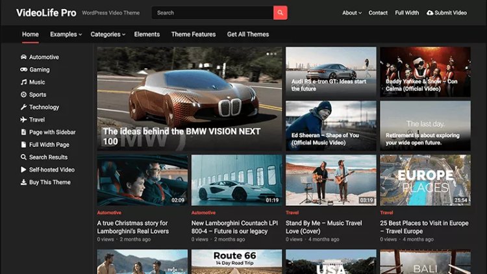Expand the About dropdown menu
Image resolution: width=487 pixels, height=274 pixels.
pos(352,13)
